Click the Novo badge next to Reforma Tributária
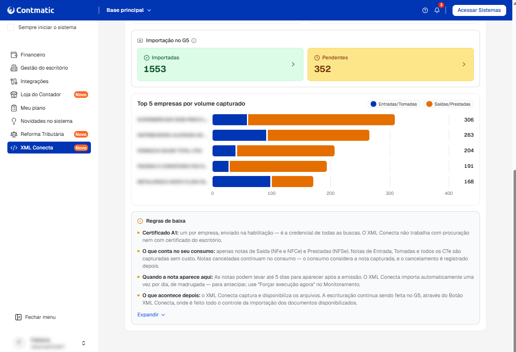Viewport: 516px width, 352px height. coord(81,134)
